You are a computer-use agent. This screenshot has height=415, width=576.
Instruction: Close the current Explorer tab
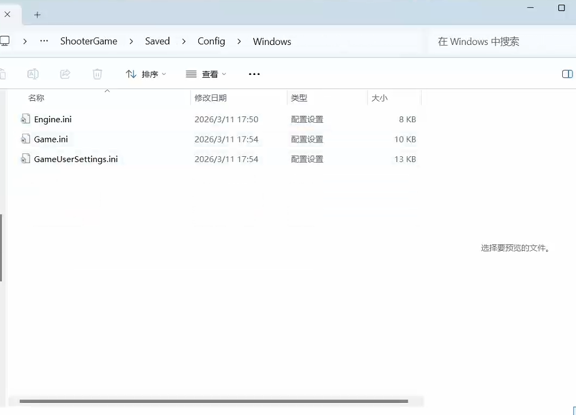click(x=7, y=15)
